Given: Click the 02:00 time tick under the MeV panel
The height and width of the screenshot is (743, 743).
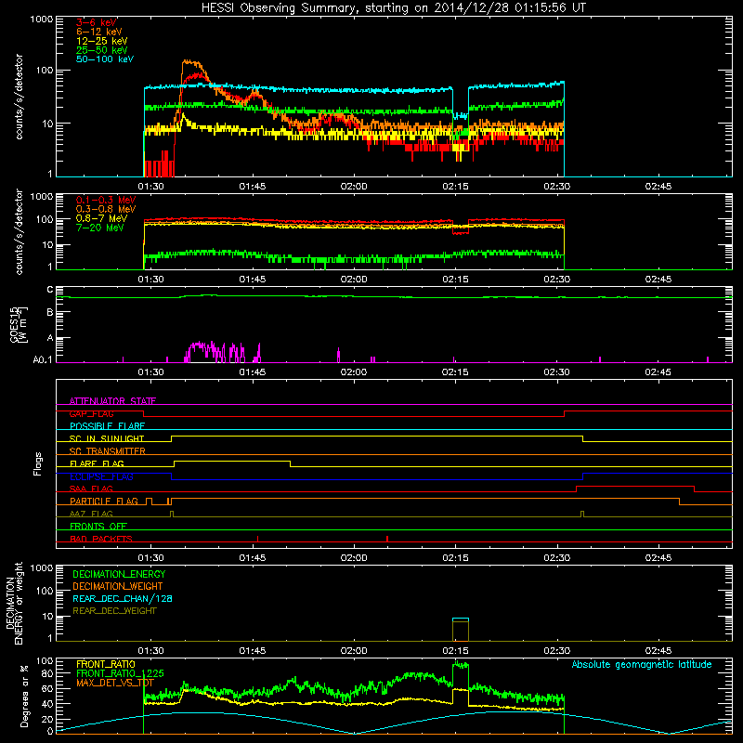Looking at the screenshot, I should [354, 280].
